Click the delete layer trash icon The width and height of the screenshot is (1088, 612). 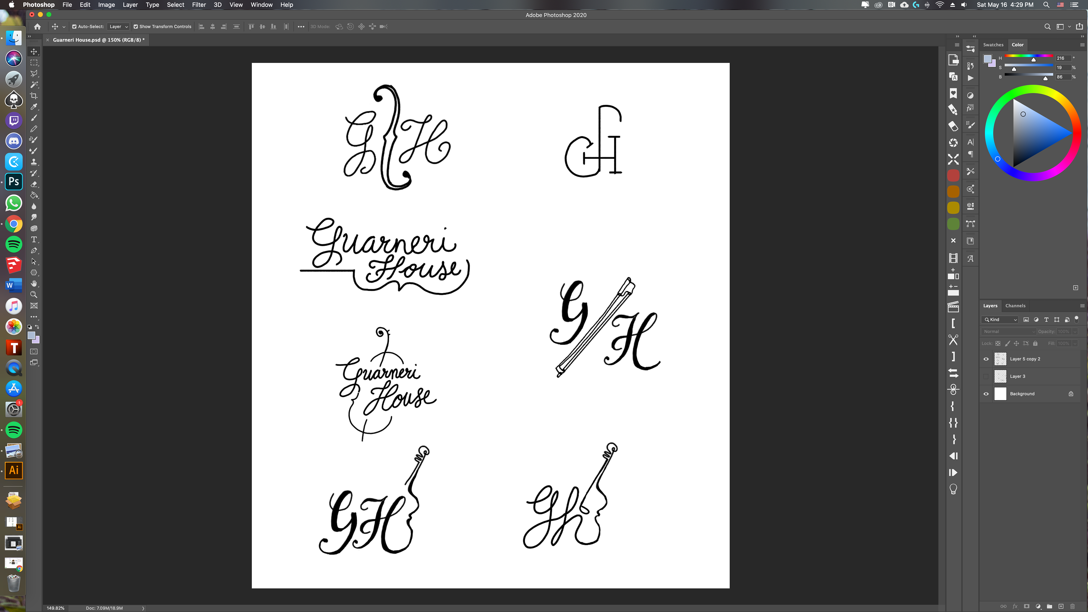[x=1072, y=607]
